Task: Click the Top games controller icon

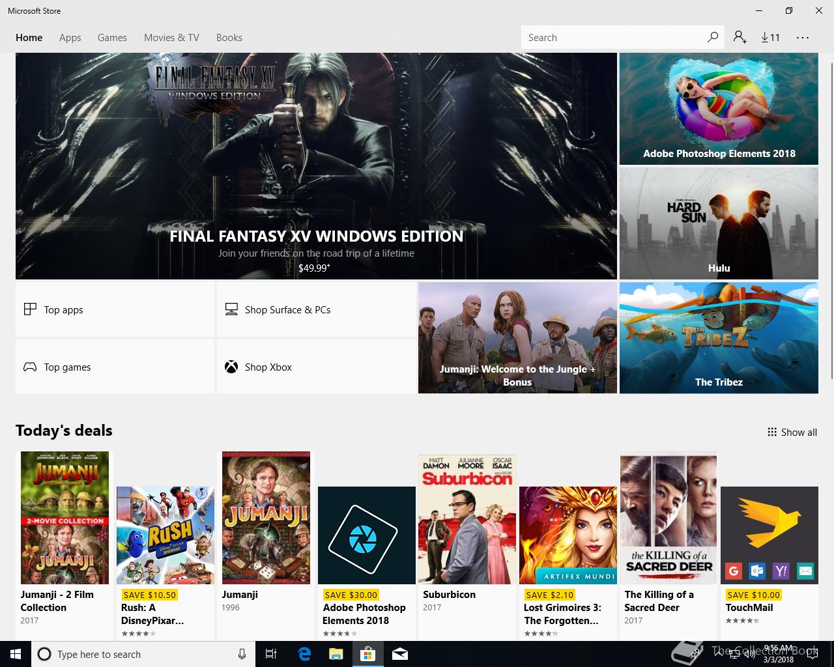Action: (30, 367)
